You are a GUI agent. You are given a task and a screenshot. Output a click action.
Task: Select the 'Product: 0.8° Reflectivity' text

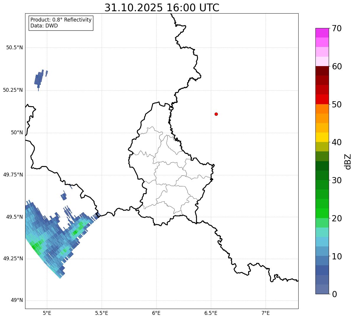coord(61,20)
